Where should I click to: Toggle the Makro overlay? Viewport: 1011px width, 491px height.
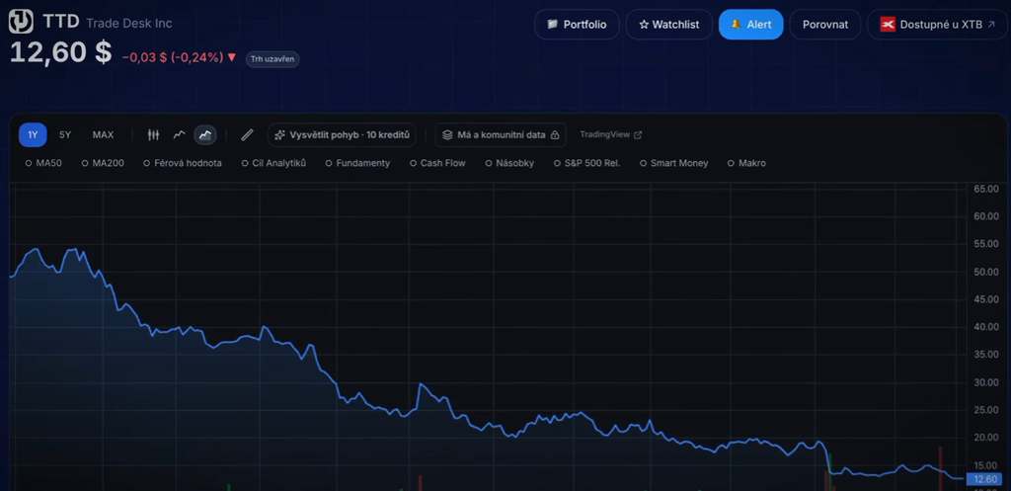pos(746,163)
